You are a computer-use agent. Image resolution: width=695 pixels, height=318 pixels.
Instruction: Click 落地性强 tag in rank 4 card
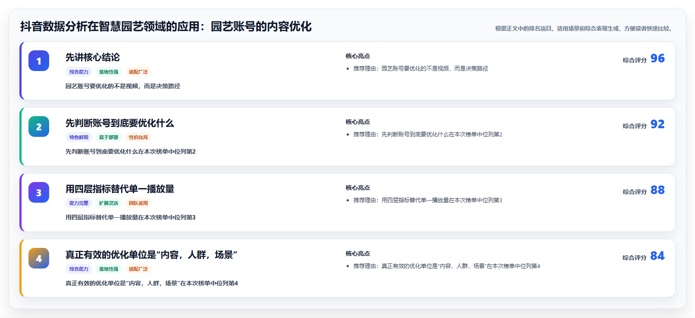click(109, 269)
